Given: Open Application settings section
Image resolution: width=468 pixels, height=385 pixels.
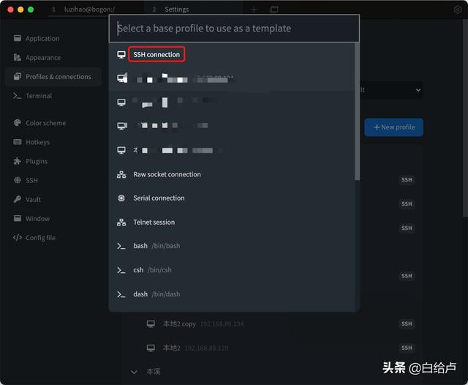Looking at the screenshot, I should click(x=53, y=39).
